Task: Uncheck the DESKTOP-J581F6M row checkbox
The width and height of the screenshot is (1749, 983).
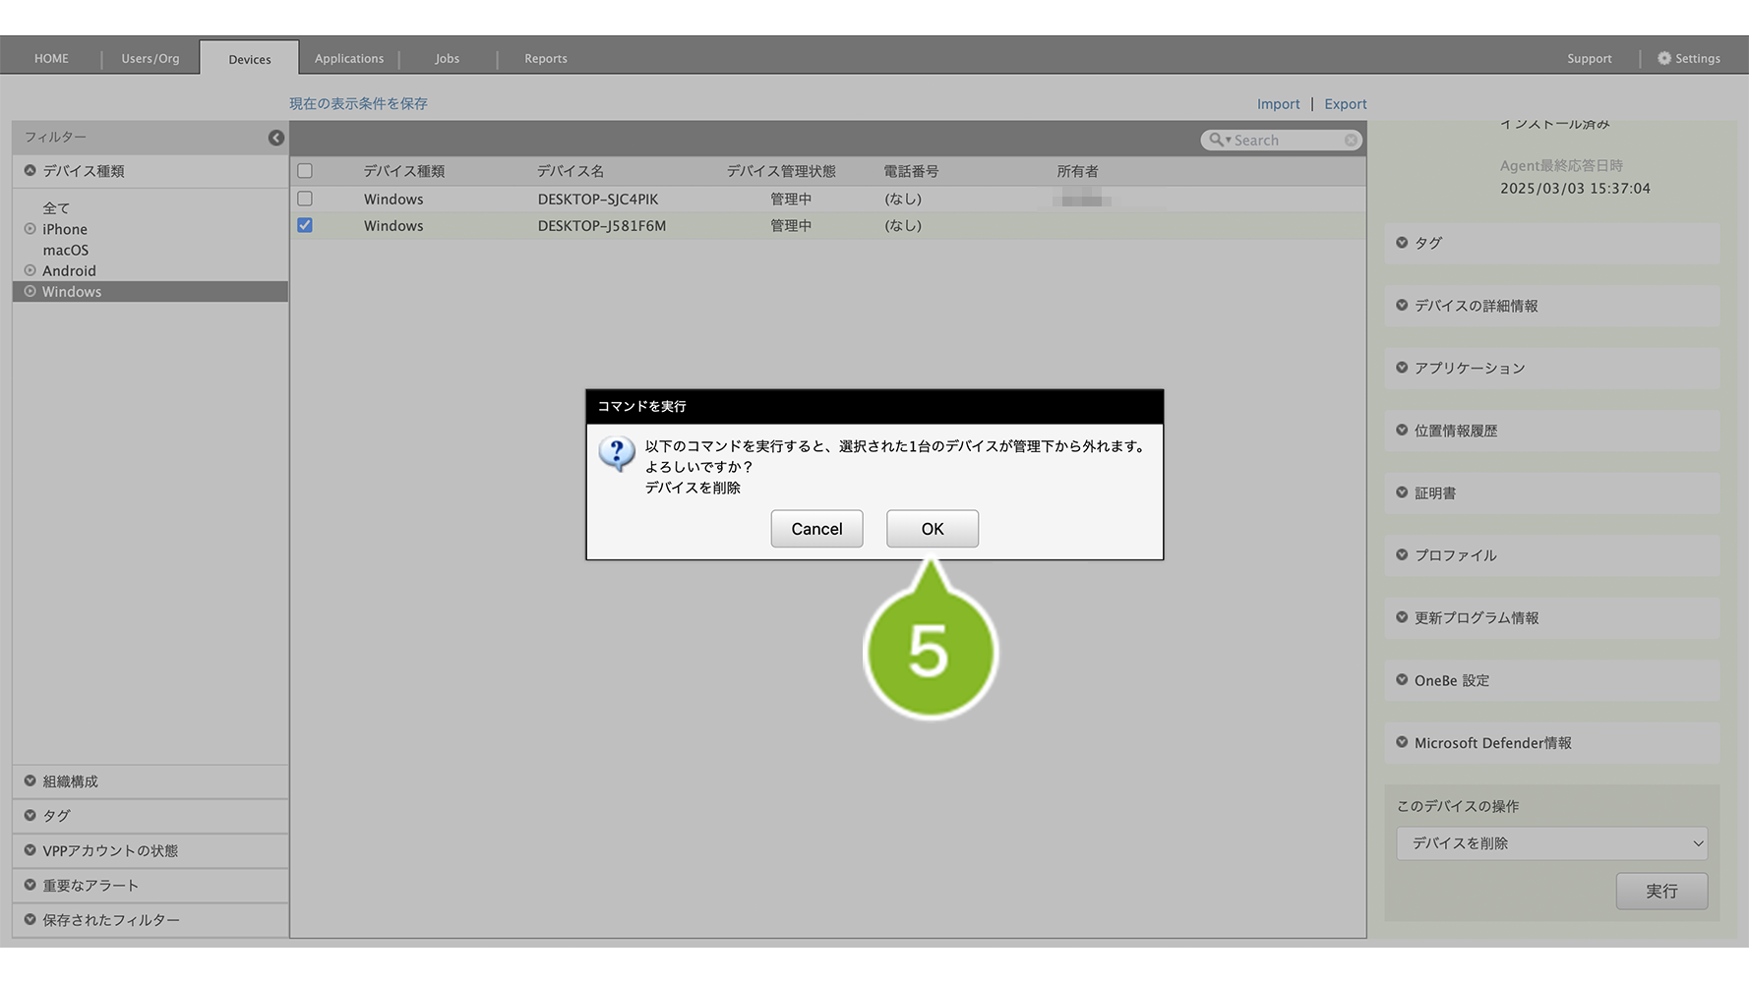Action: (305, 225)
